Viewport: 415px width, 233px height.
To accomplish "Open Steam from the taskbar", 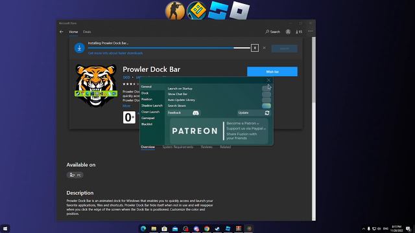I will tap(217, 228).
